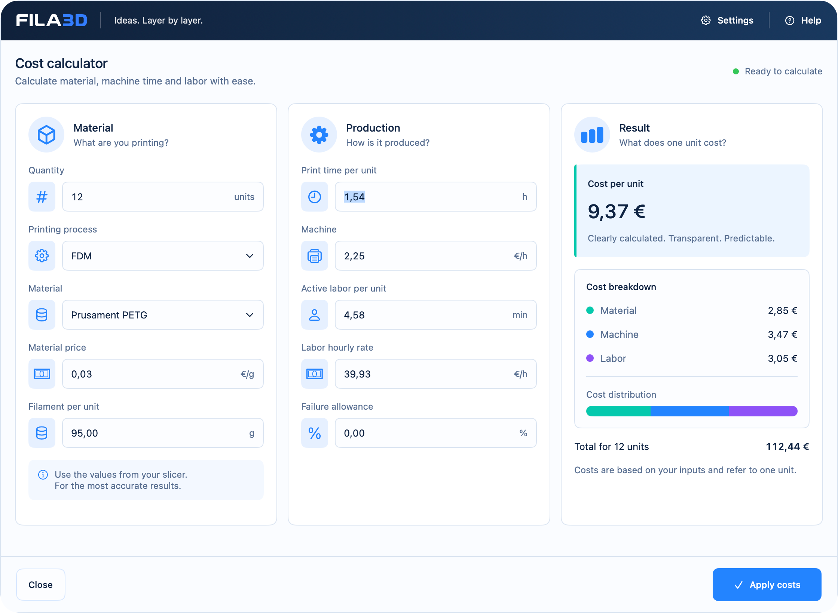Click the purple segment of cost distribution bar
This screenshot has height=613, width=838.
[763, 411]
